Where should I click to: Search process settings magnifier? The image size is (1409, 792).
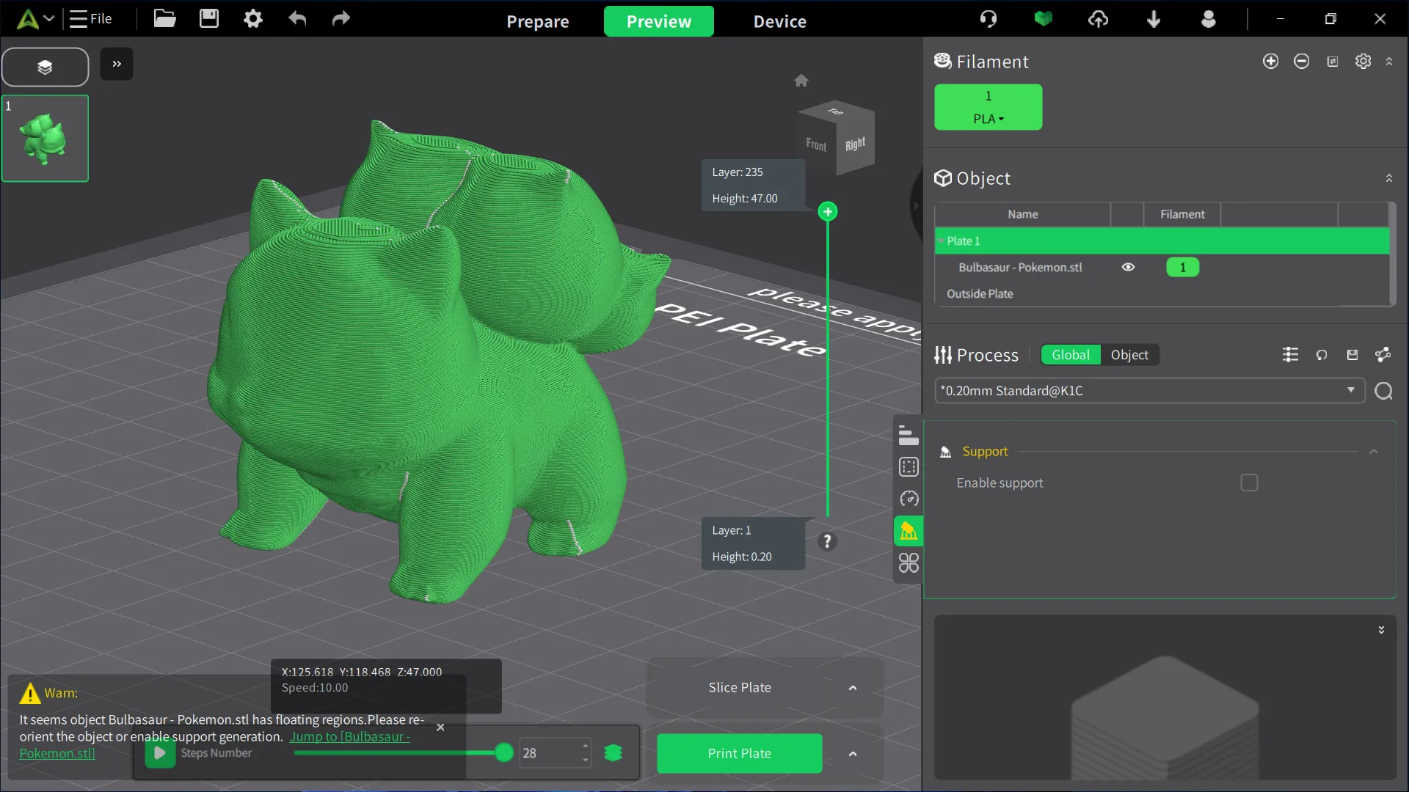[x=1383, y=392]
